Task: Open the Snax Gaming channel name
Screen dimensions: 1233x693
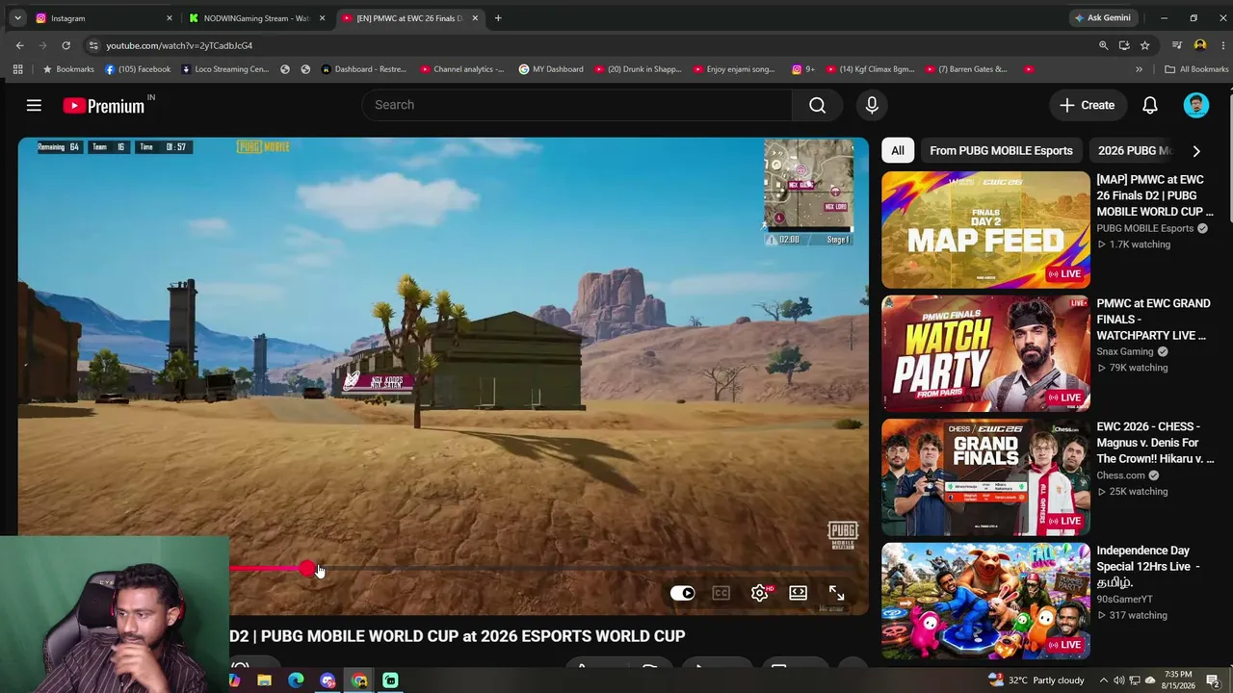Action: point(1125,351)
